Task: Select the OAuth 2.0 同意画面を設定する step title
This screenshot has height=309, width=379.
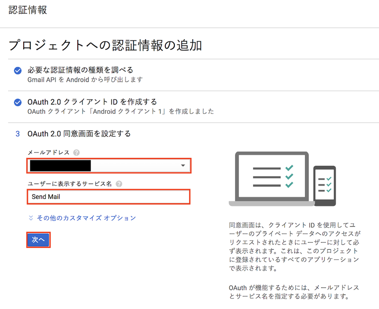Action: tap(79, 134)
